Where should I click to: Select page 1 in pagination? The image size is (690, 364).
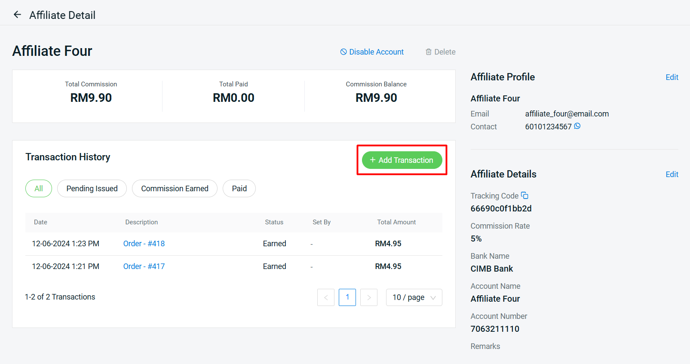click(x=347, y=297)
